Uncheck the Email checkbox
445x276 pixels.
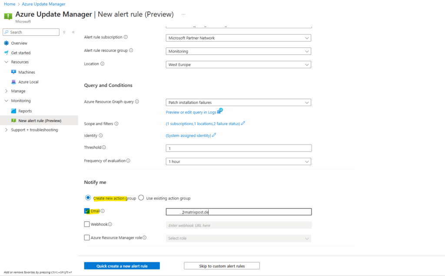(87, 211)
